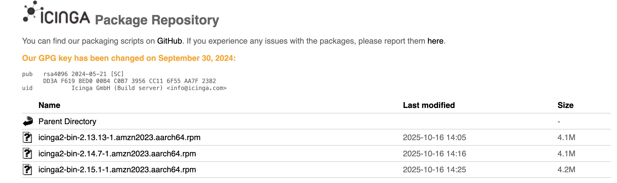This screenshot has height=183, width=617.
Task: Click the 2025-10-16 14:25 modified date
Action: click(434, 170)
